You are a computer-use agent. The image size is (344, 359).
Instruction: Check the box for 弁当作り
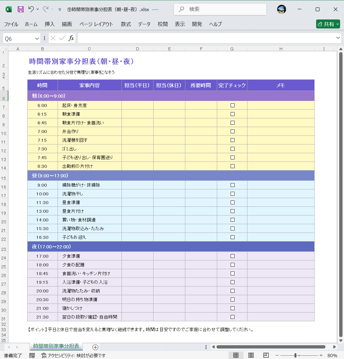pyautogui.click(x=232, y=132)
